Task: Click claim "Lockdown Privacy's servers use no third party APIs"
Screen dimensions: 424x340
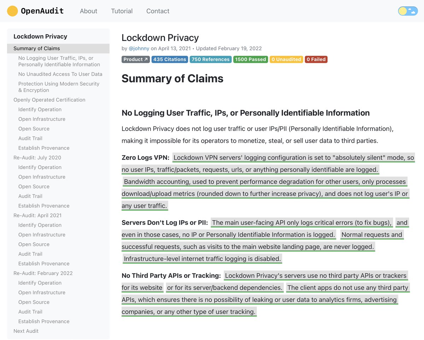Action: (x=264, y=281)
